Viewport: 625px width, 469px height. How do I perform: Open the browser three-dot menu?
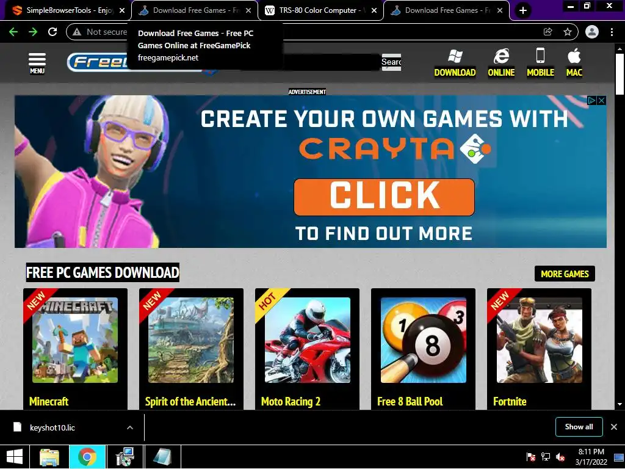tap(612, 32)
